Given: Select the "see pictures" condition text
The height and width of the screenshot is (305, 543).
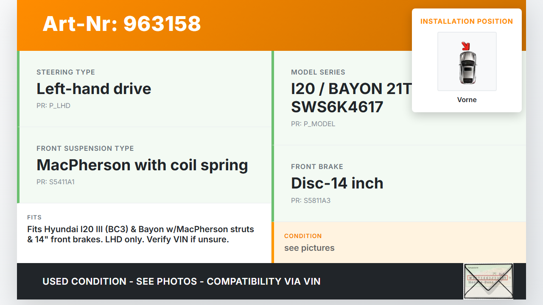Looking at the screenshot, I should 309,248.
